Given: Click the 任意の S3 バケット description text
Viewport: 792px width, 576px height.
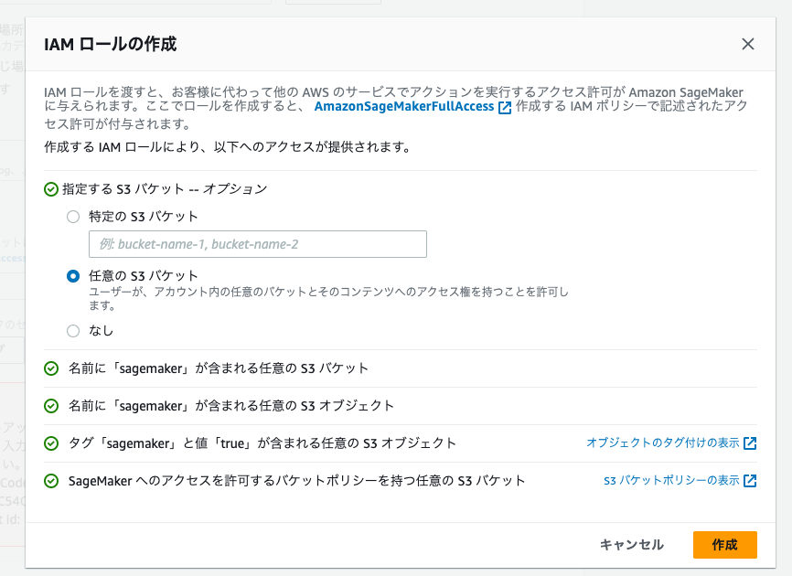Looking at the screenshot, I should click(x=329, y=298).
